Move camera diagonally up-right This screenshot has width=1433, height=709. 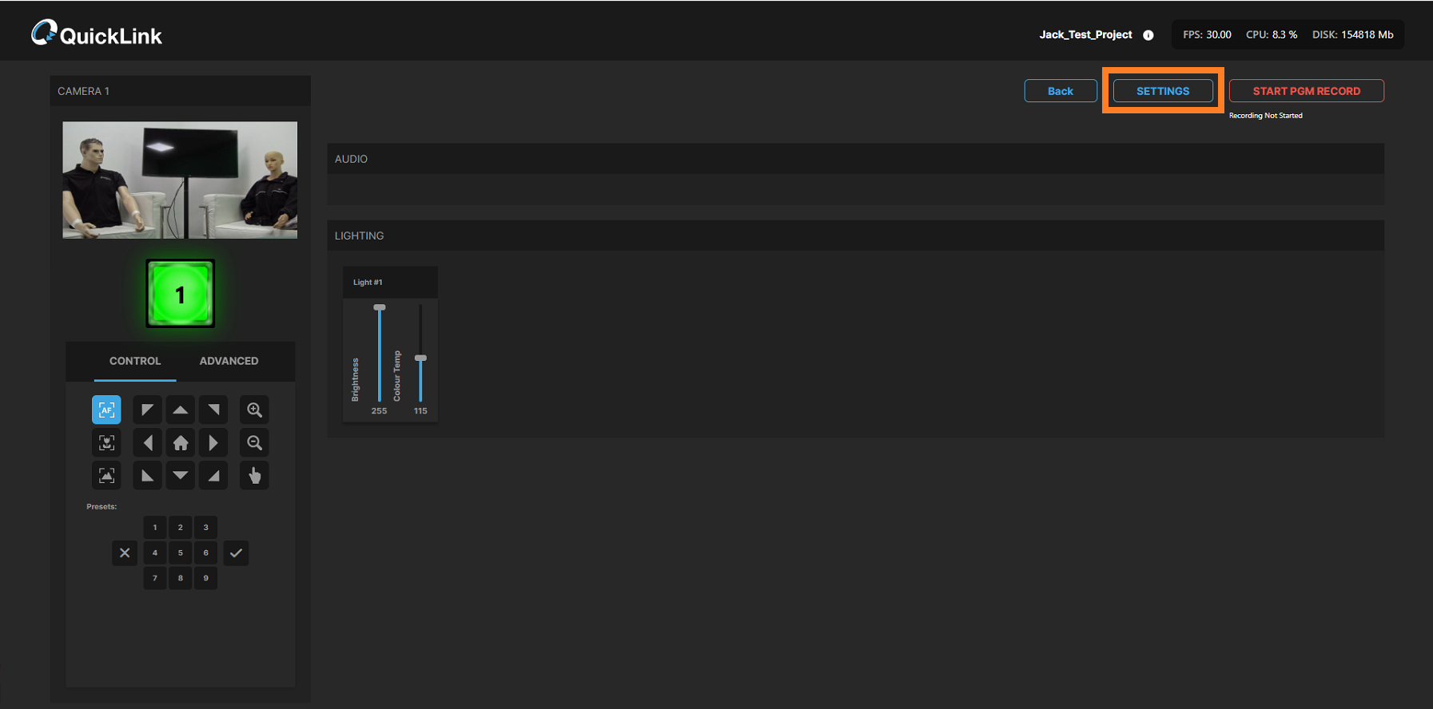point(213,410)
